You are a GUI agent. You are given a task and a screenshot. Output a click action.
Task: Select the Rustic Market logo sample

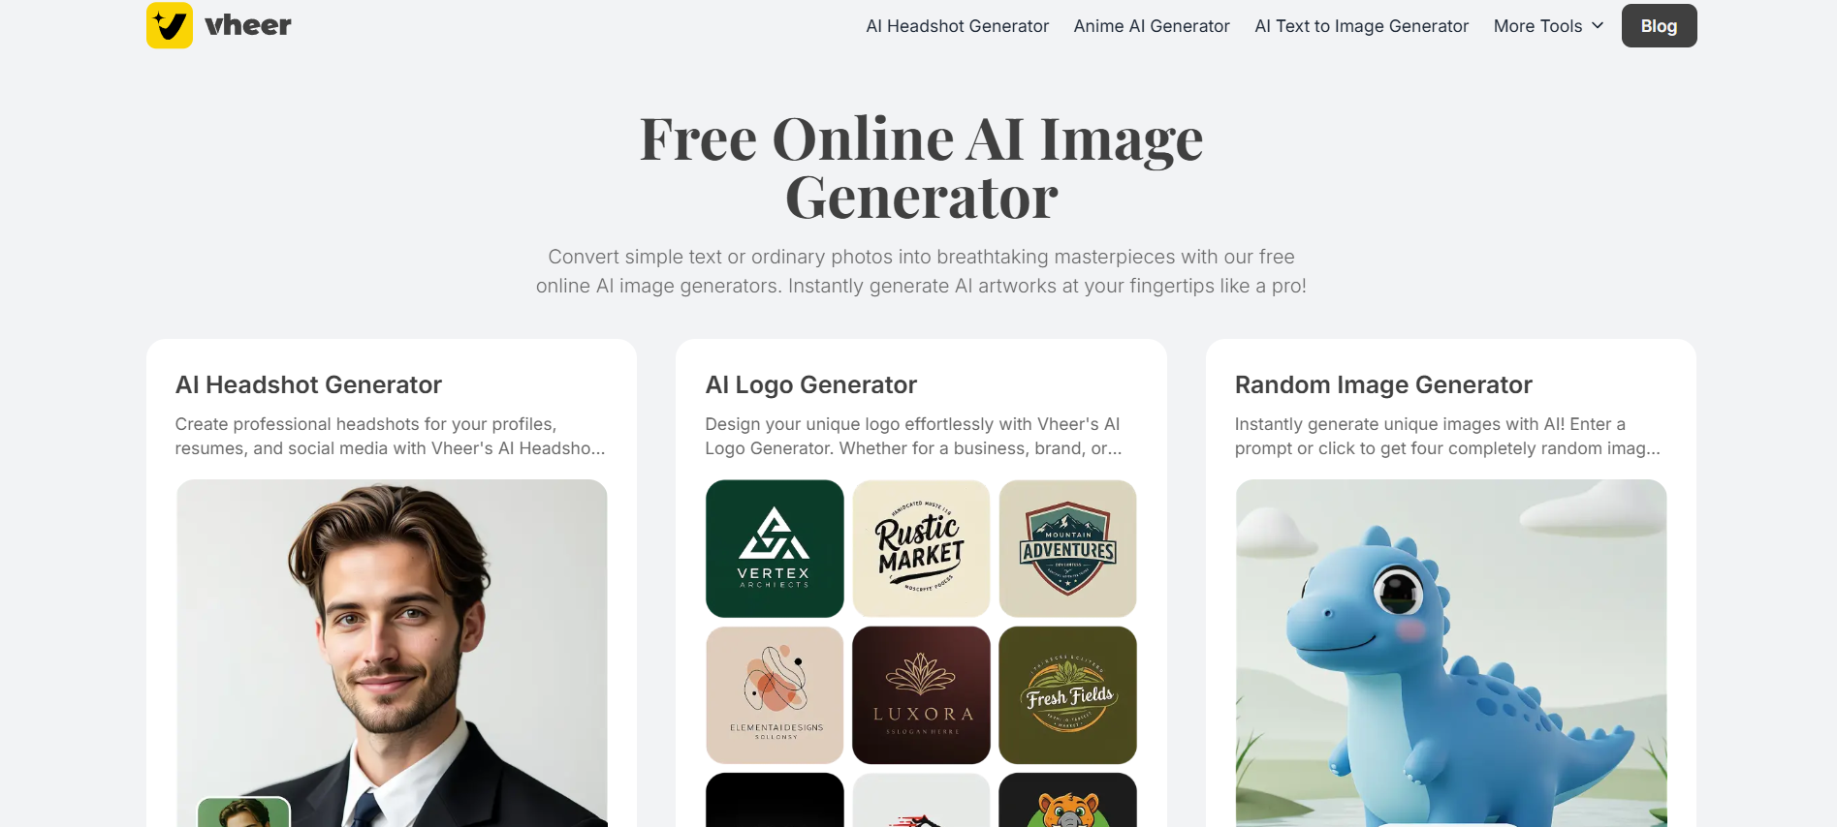tap(921, 549)
